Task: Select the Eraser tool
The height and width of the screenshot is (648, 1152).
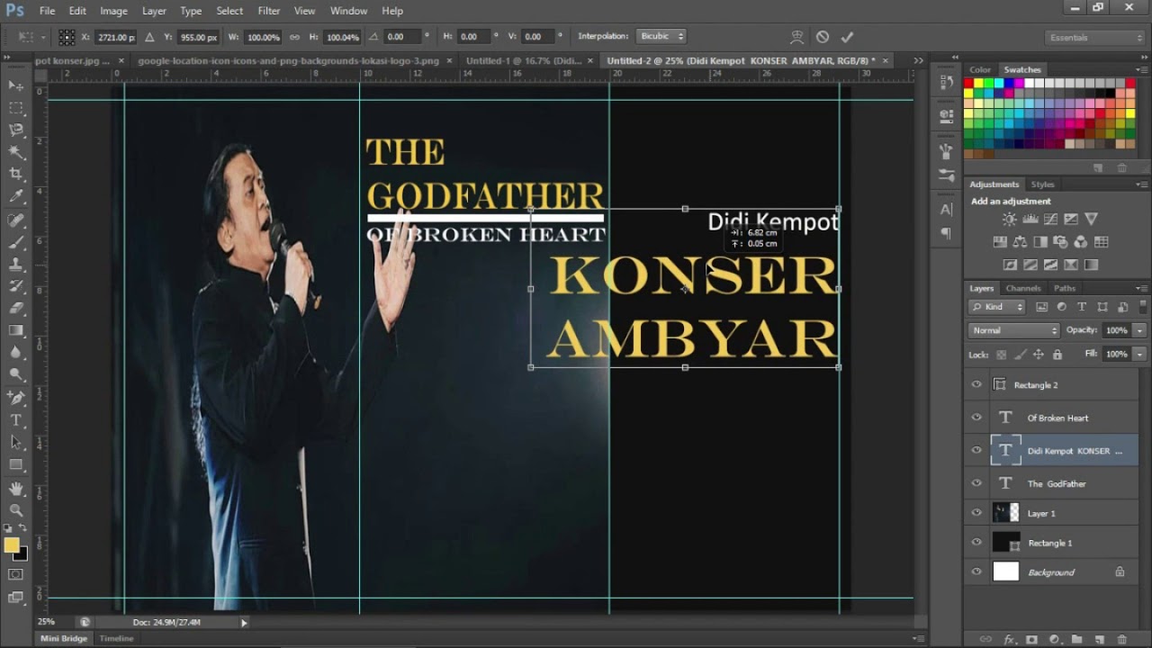Action: (x=16, y=309)
